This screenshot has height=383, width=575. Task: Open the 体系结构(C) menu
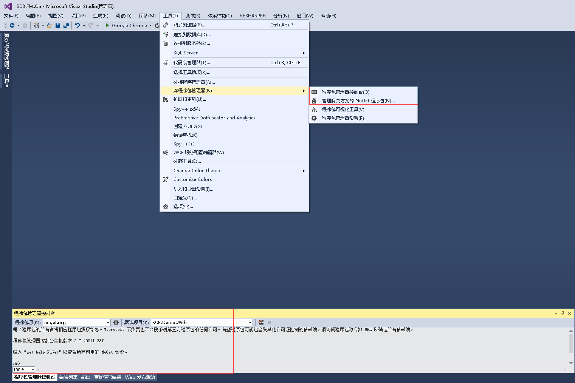[x=220, y=16]
